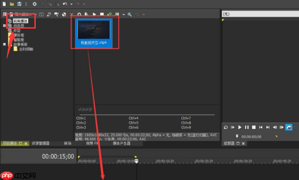This screenshot has height=180, width=299.
Task: Click the main timeline timecode 00:00:15;00
Action: click(x=58, y=156)
